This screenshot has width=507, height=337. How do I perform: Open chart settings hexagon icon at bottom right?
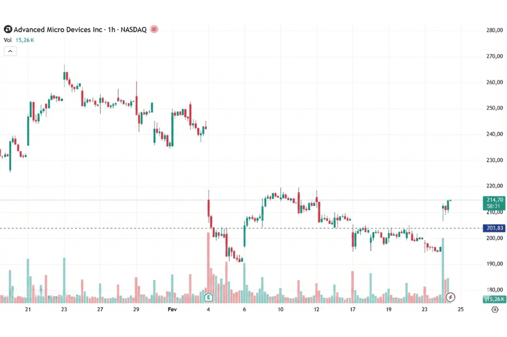(x=495, y=310)
